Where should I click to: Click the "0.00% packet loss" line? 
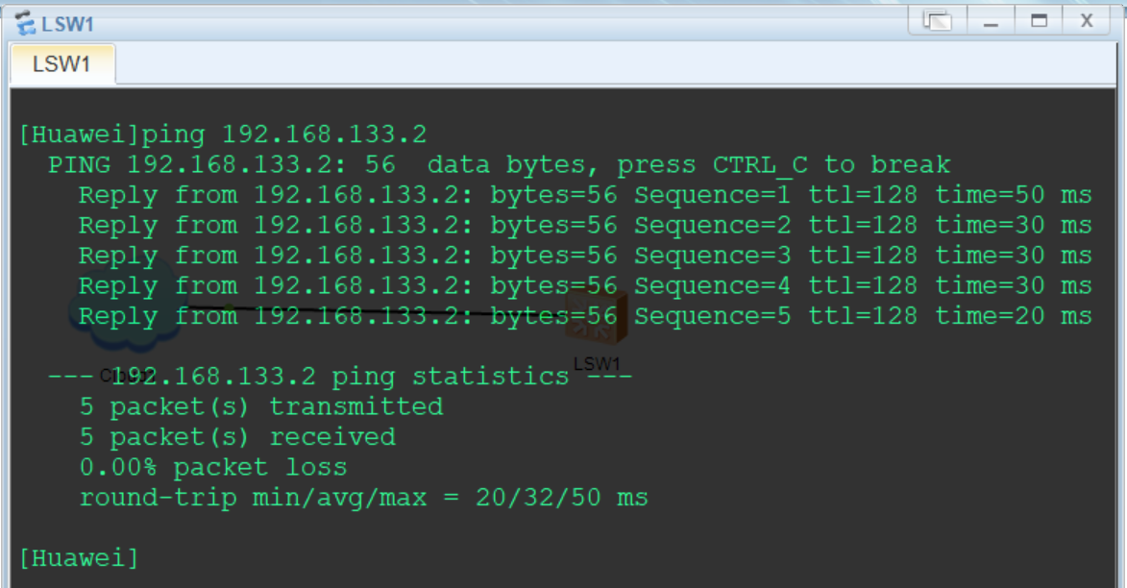click(x=212, y=468)
